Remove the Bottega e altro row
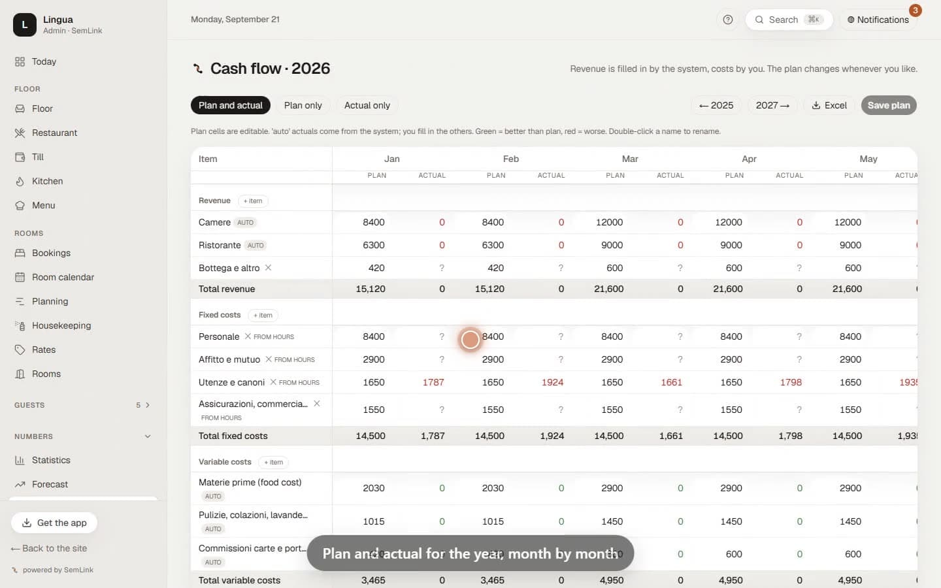This screenshot has height=588, width=941. (268, 268)
